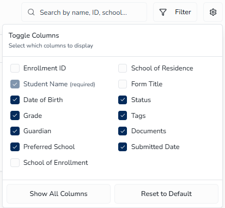225x208 pixels.
Task: Uncheck the Grade column
Action: point(15,116)
